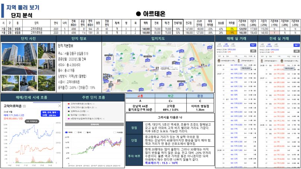Click the 전세 7억 1,000 transaction row

click(x=280, y=78)
